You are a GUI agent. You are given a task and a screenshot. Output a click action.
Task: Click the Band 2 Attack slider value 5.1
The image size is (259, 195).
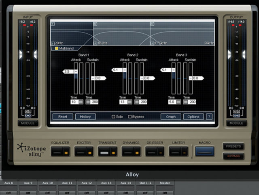[117, 70]
